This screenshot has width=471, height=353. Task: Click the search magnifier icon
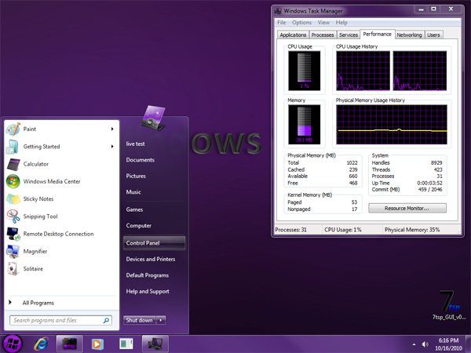106,321
